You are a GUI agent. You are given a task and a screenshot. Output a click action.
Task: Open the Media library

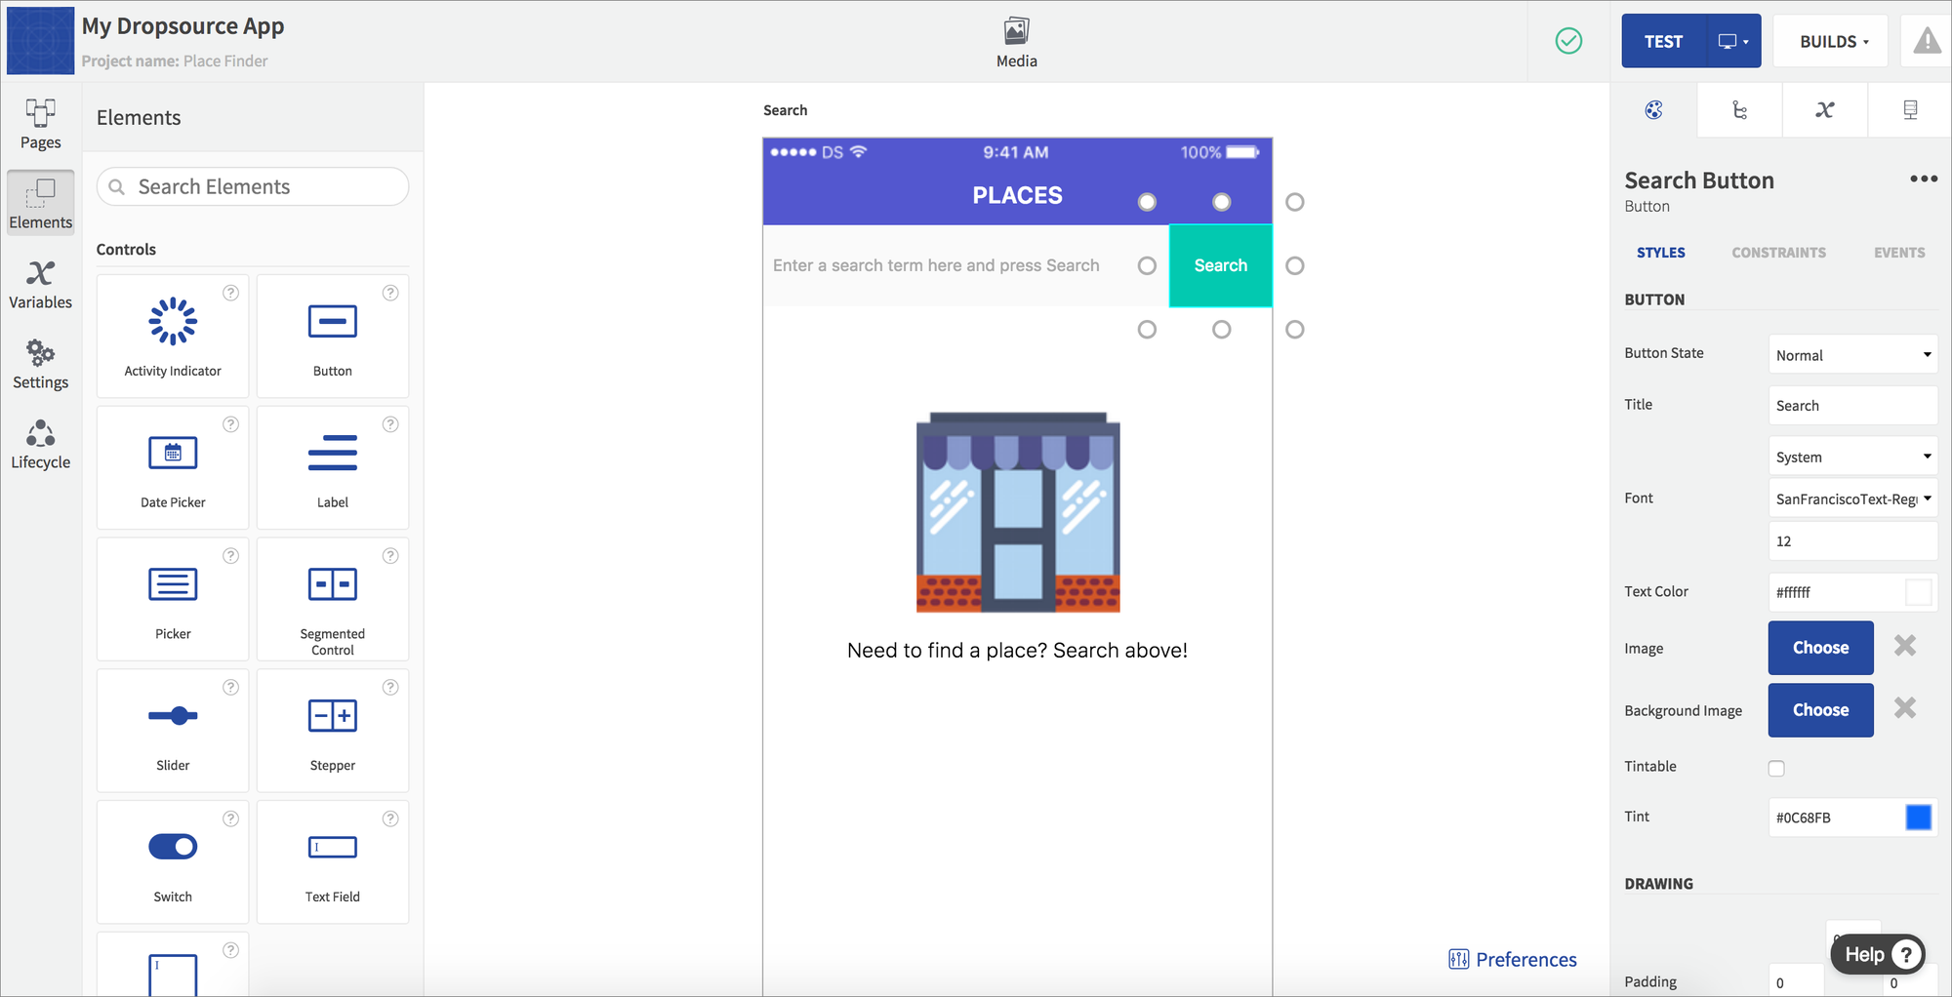pyautogui.click(x=1016, y=44)
